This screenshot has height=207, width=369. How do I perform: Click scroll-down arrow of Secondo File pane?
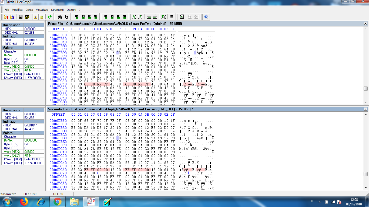point(365,188)
